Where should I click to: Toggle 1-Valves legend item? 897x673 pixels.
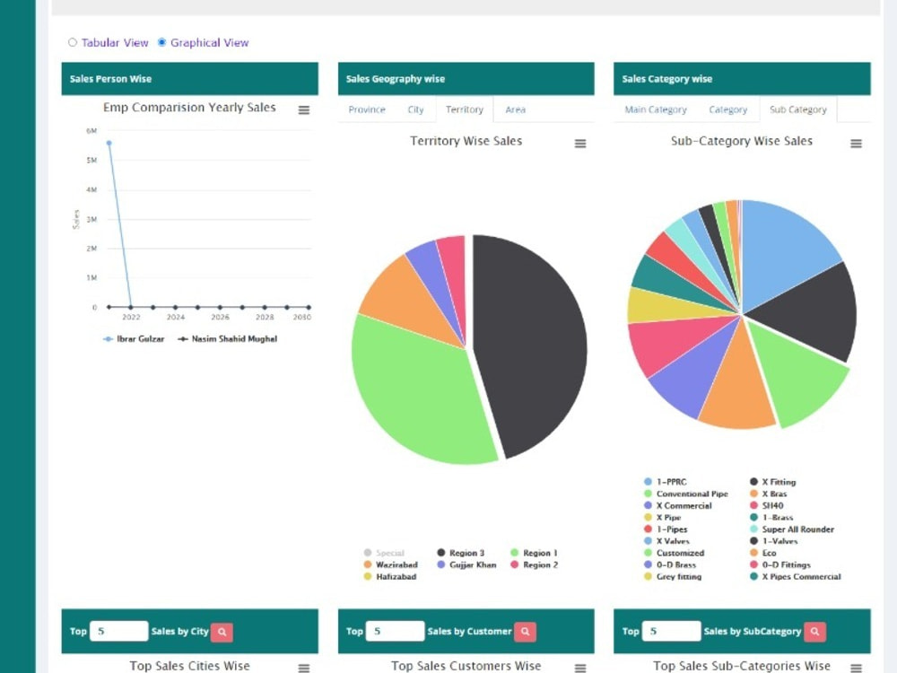point(773,541)
